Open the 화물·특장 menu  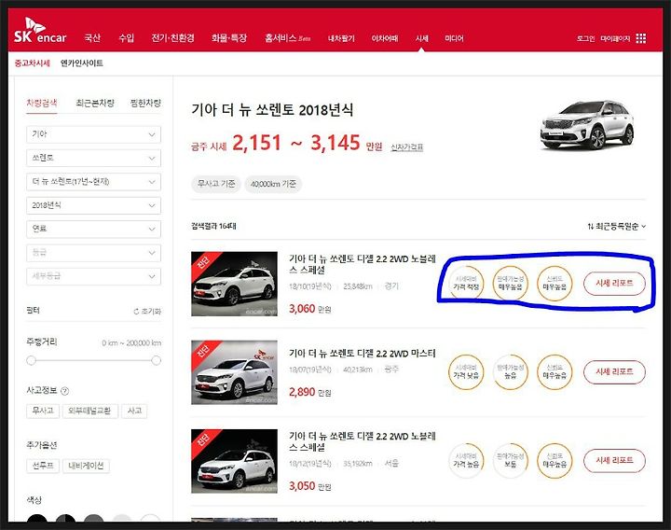coord(229,38)
